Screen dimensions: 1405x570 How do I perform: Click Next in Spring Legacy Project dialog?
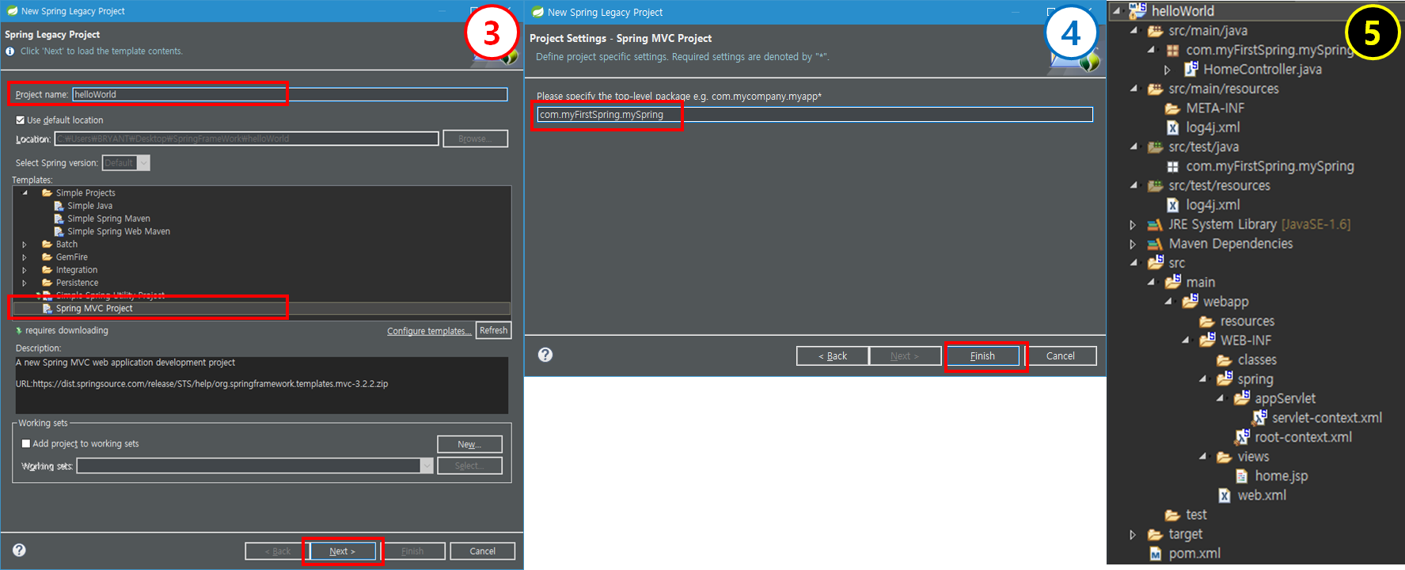pos(343,551)
